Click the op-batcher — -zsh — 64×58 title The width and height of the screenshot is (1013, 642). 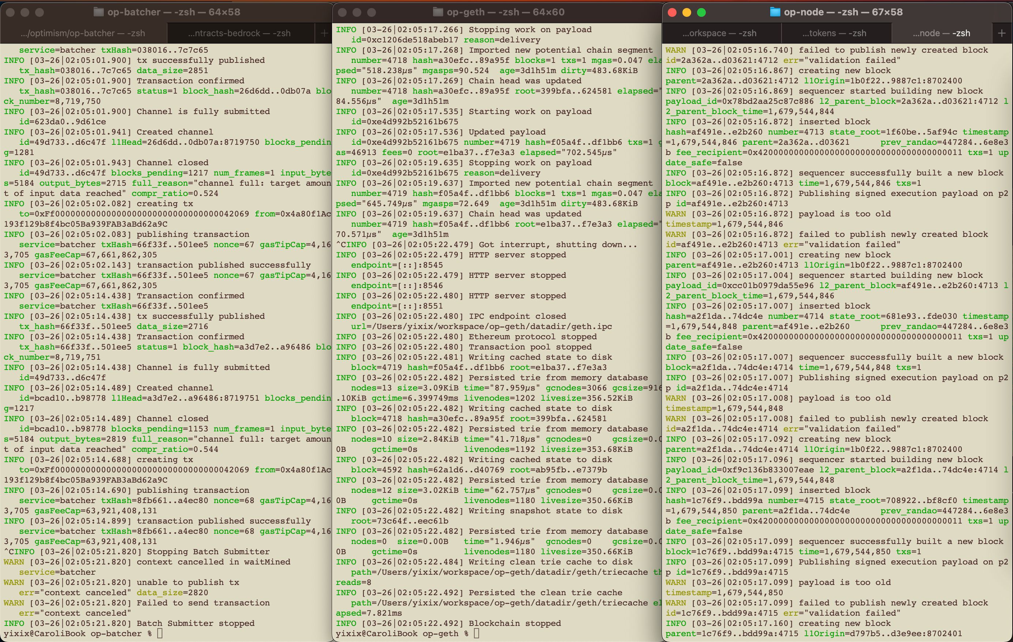[x=174, y=12]
